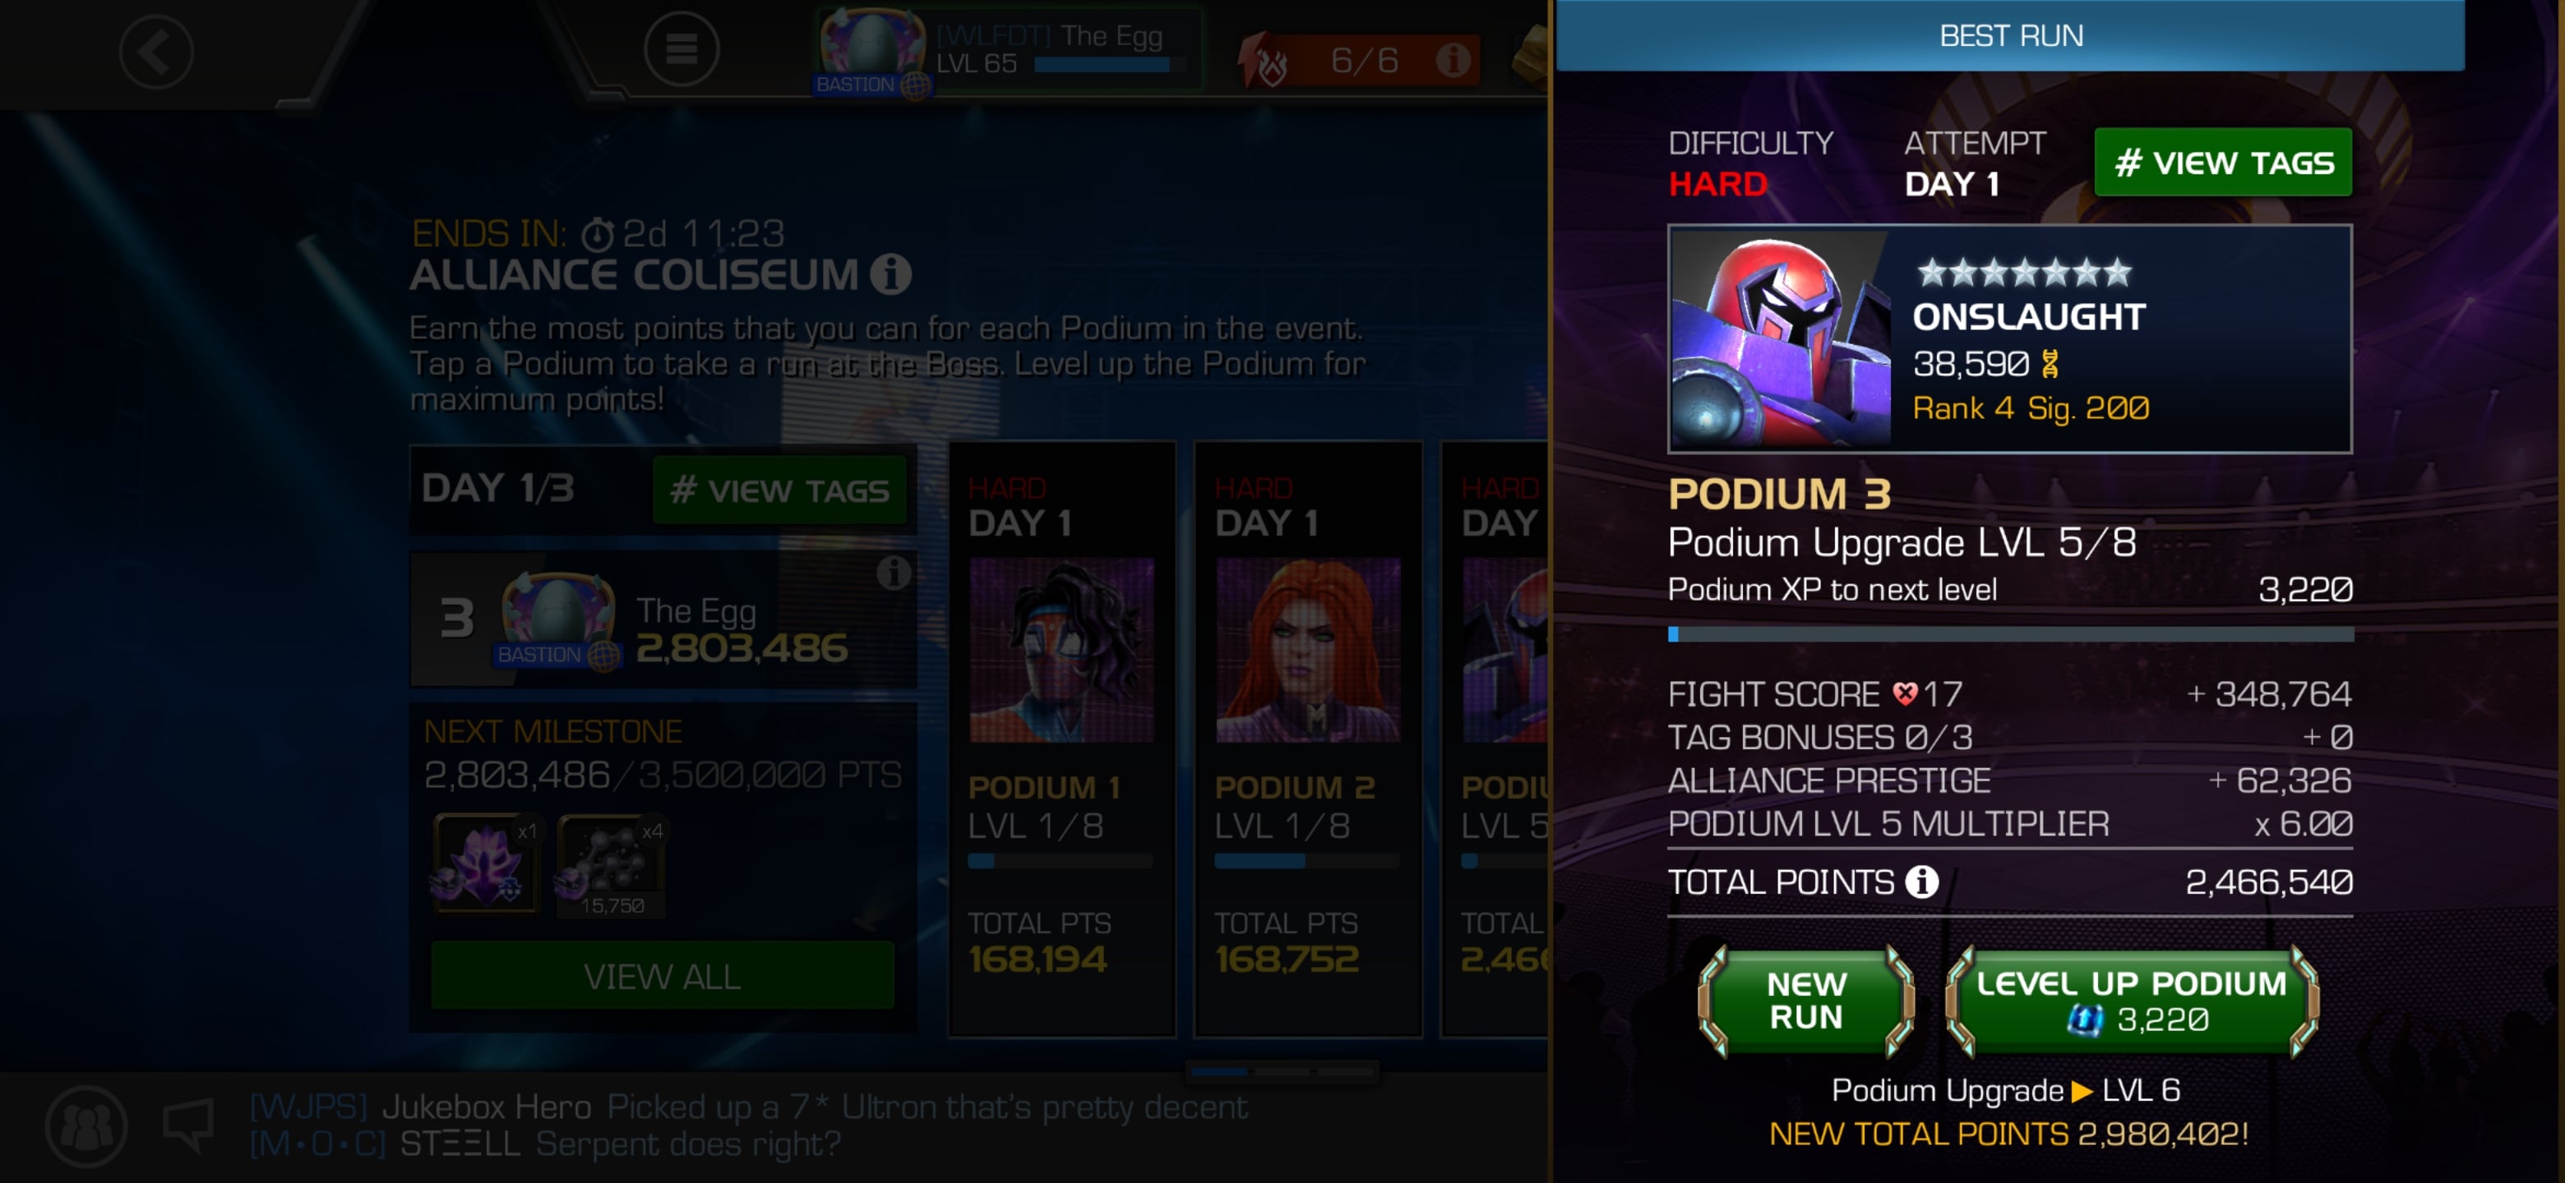Tap the back arrow icon
Image resolution: width=2565 pixels, height=1183 pixels.
(155, 50)
